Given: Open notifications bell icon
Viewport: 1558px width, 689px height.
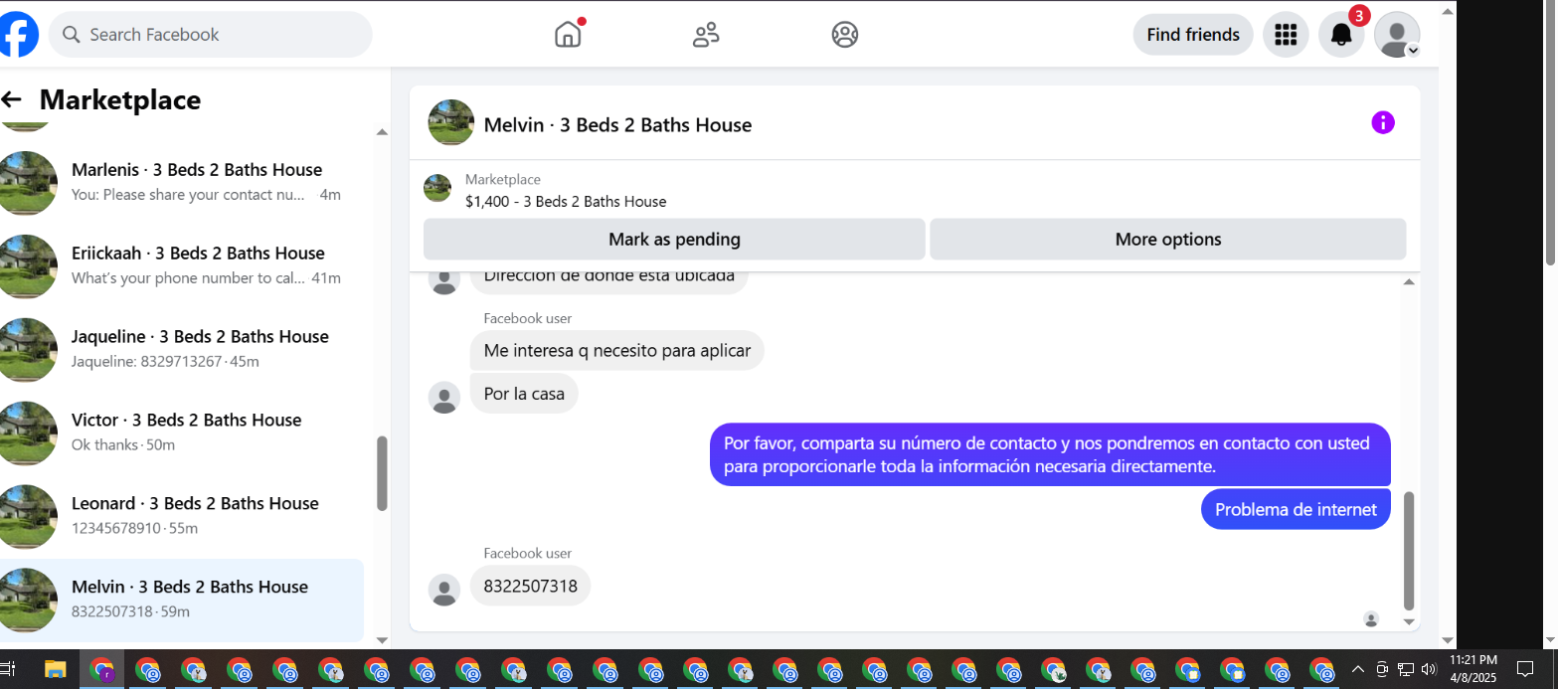Looking at the screenshot, I should [1341, 35].
